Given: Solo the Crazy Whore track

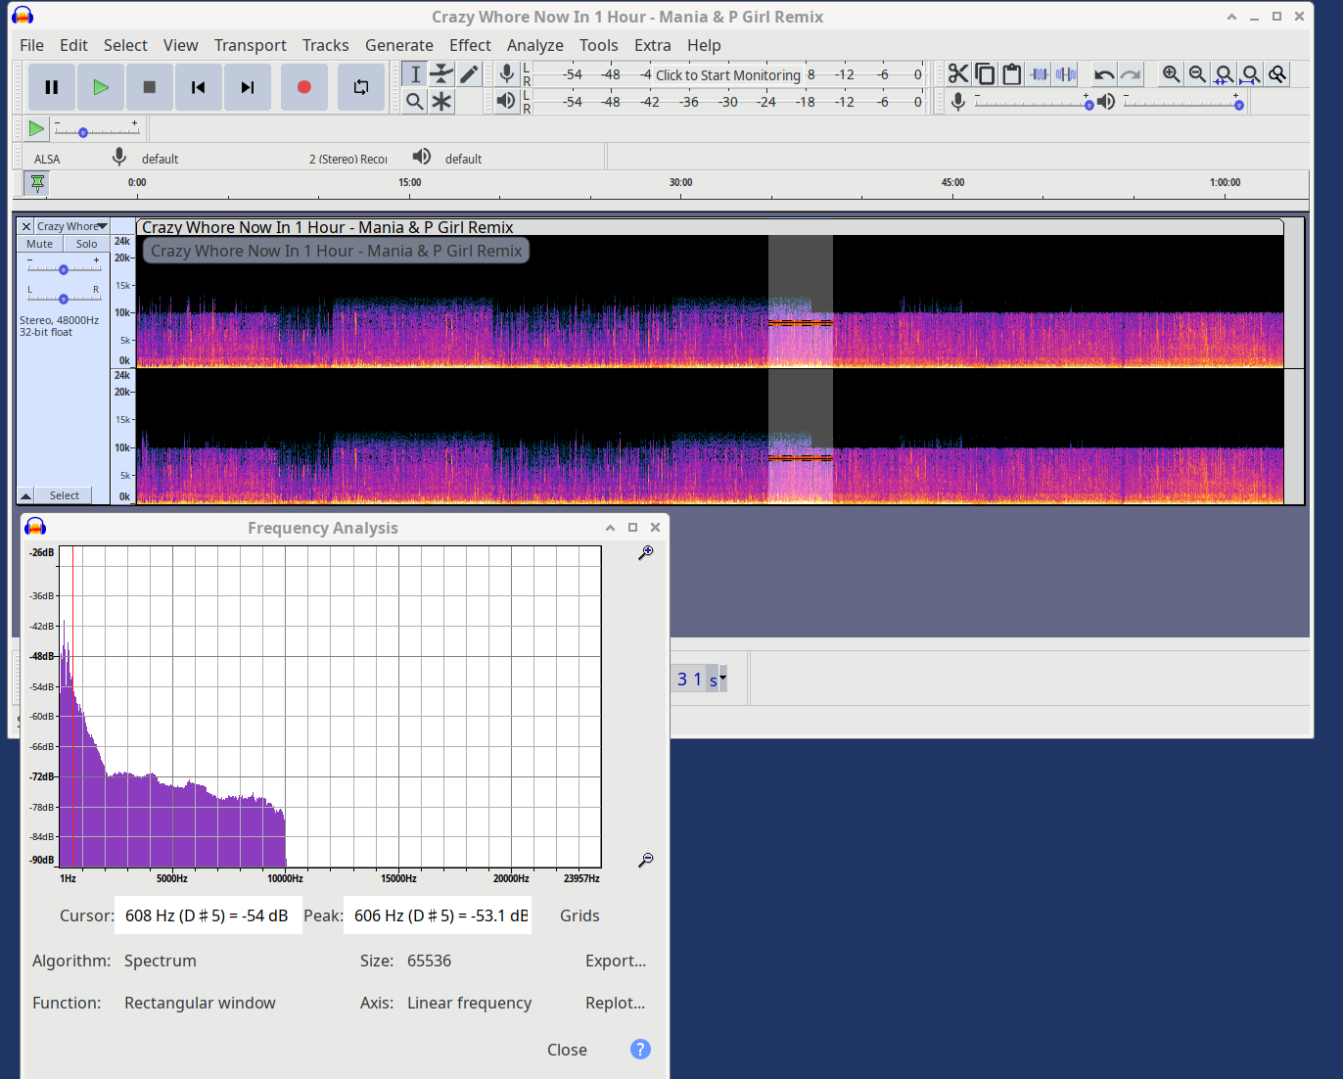Looking at the screenshot, I should (87, 244).
